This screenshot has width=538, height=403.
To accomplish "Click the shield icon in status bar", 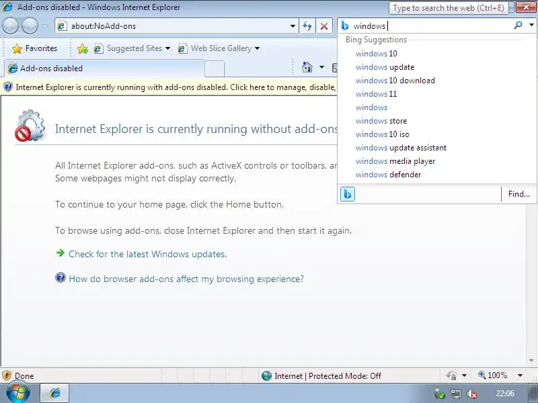I will tap(7, 375).
